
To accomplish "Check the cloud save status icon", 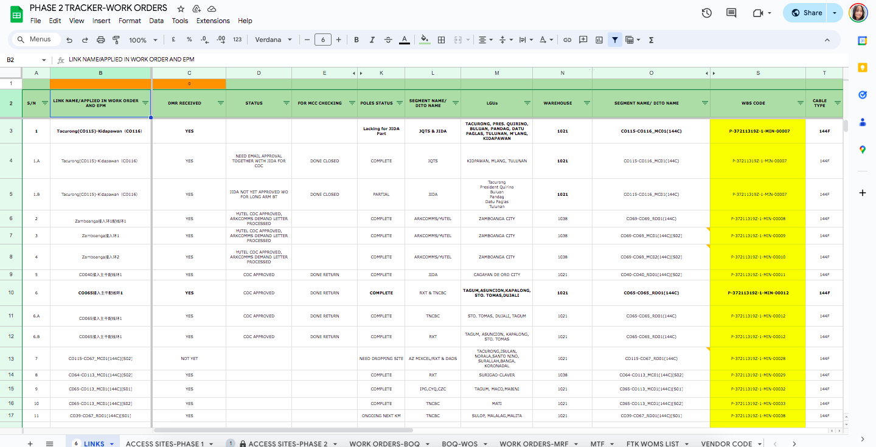I will 212,9.
